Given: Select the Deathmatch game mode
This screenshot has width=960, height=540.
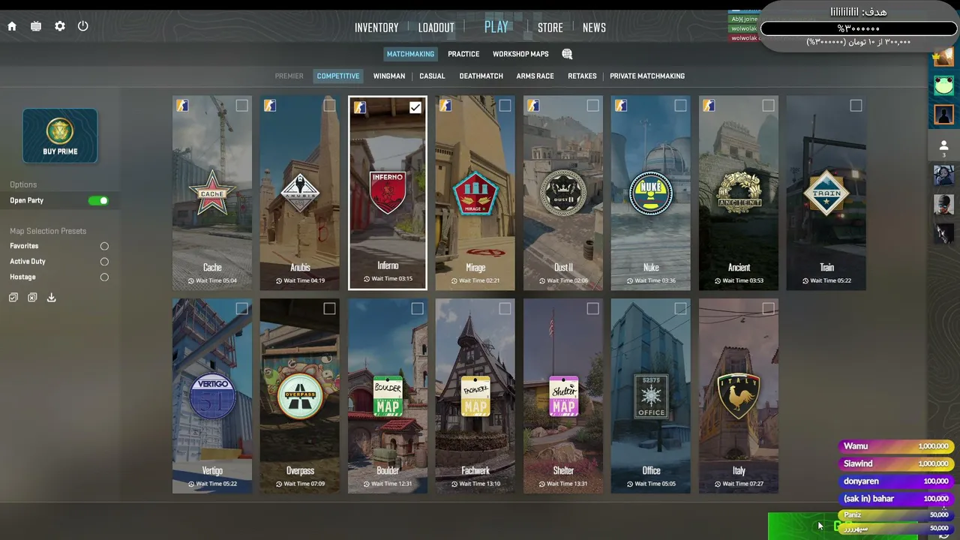Looking at the screenshot, I should tap(481, 76).
